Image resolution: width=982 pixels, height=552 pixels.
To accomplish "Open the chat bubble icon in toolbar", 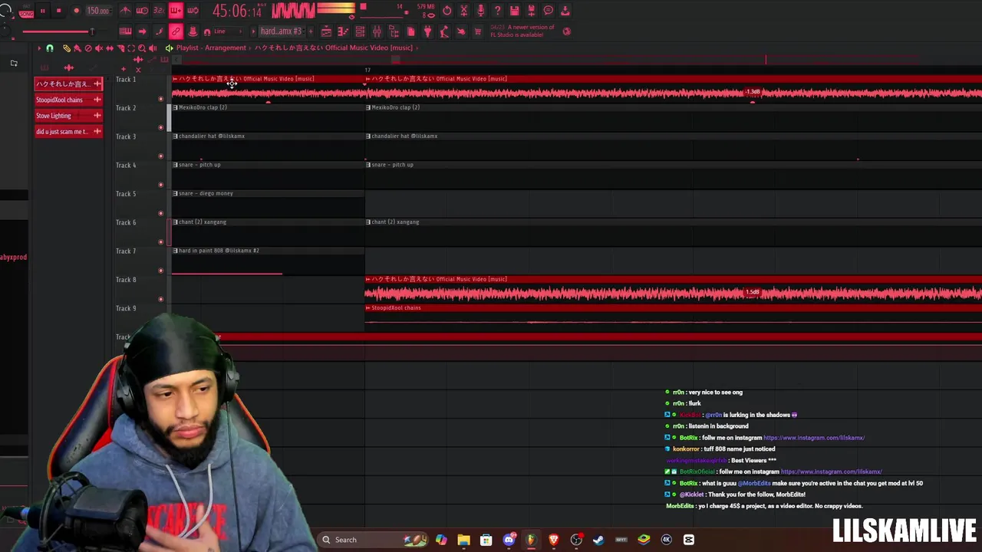I will pyautogui.click(x=548, y=11).
